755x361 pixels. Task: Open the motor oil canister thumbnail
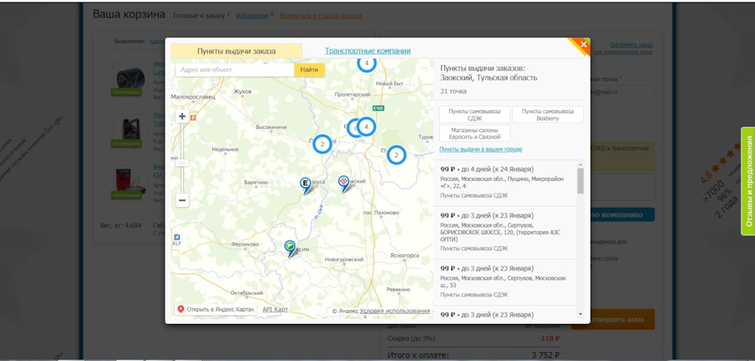131,131
